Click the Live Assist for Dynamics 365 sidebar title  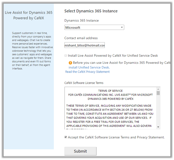[x=29, y=15]
